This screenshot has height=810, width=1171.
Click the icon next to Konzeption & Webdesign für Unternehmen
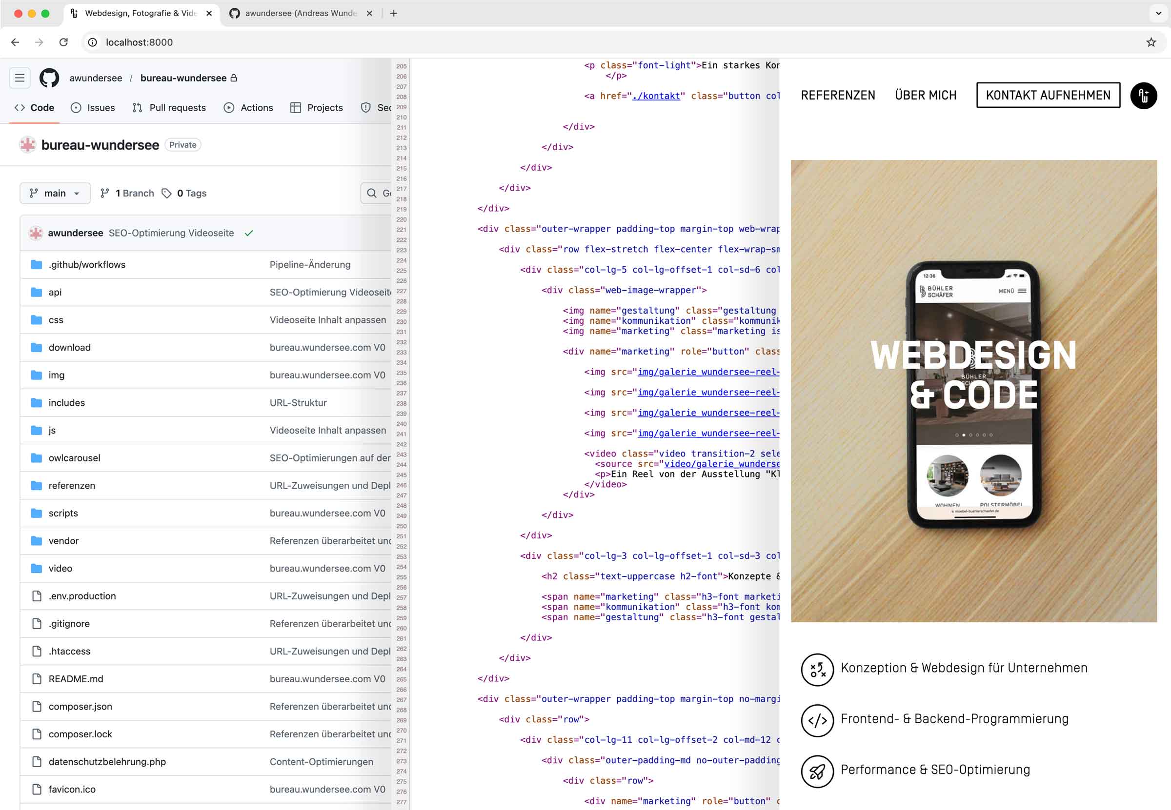point(817,670)
